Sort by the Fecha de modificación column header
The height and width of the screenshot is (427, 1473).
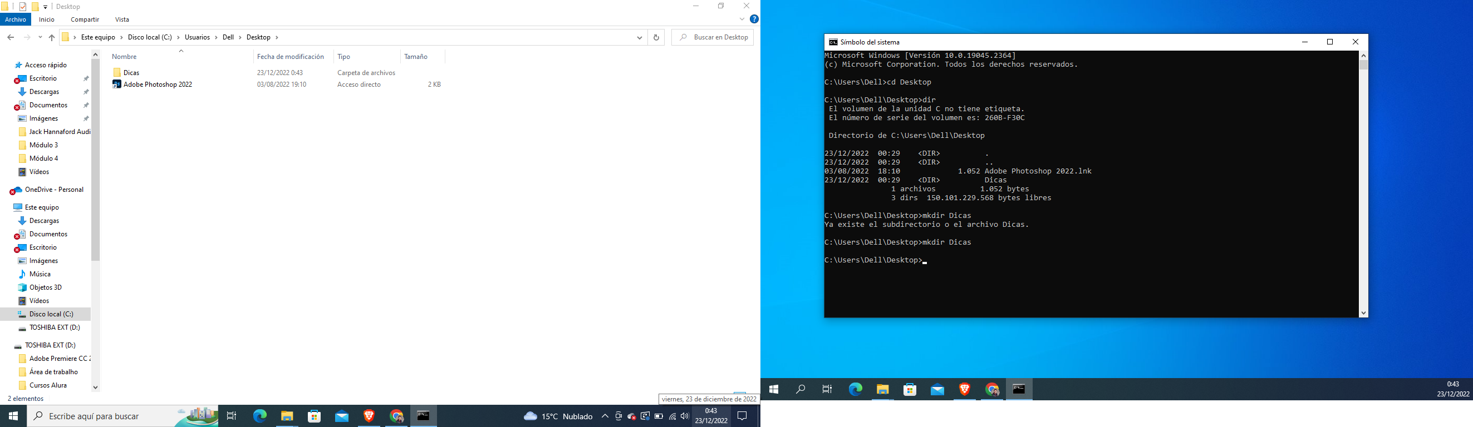tap(291, 57)
